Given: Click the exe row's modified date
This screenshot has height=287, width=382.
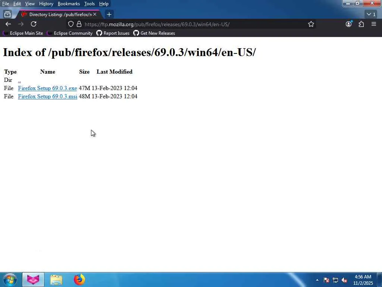Looking at the screenshot, I should 115,88.
